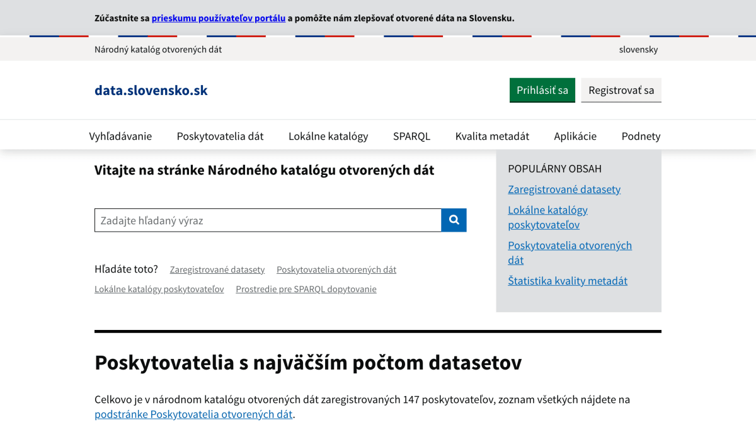
Task: Open Prostredie pre SPARQL dopytovanie link
Action: coord(306,289)
